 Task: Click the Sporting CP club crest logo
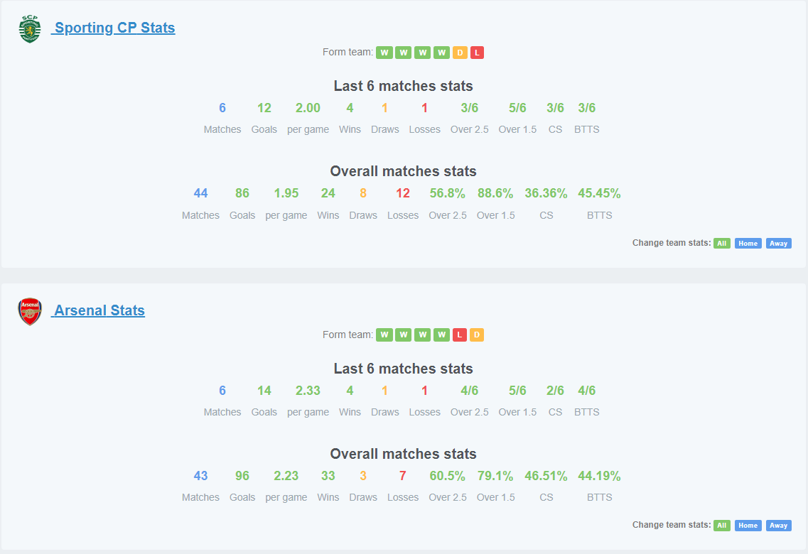point(30,29)
